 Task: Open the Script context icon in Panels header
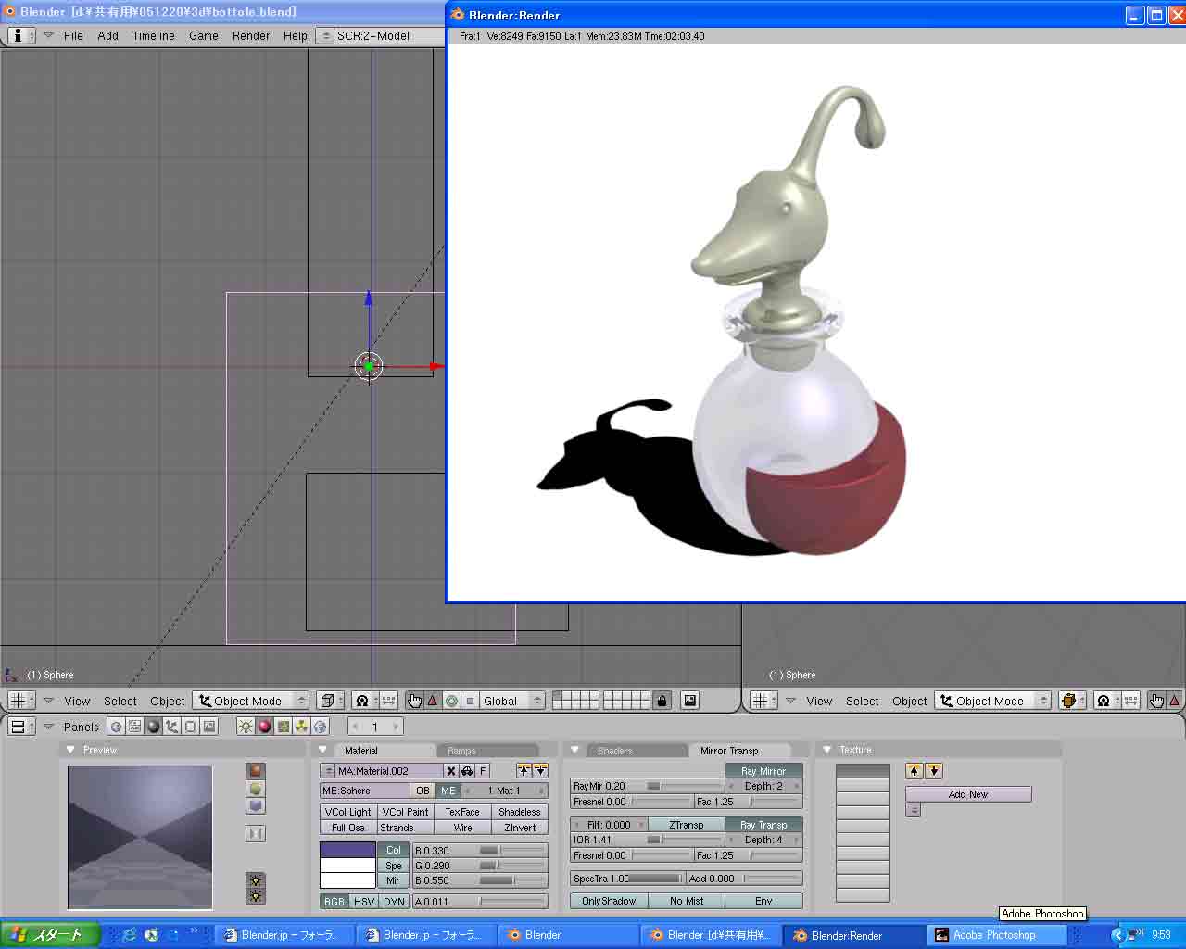tap(135, 727)
